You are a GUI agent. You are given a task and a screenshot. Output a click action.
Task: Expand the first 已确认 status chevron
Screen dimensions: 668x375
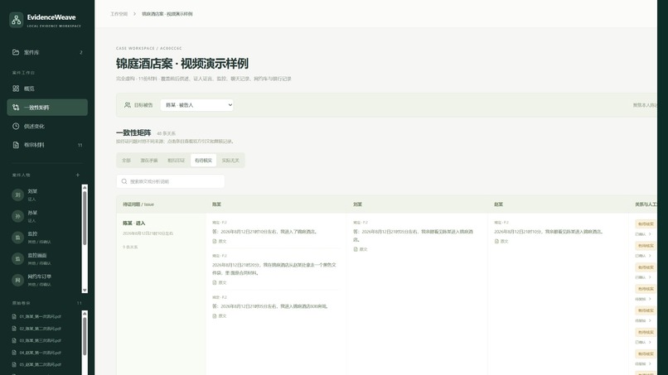(650, 234)
